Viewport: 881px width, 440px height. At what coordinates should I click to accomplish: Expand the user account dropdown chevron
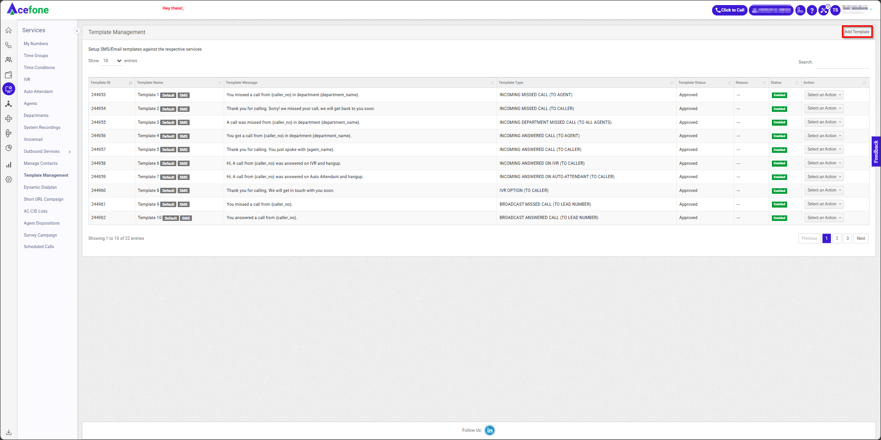point(871,9)
